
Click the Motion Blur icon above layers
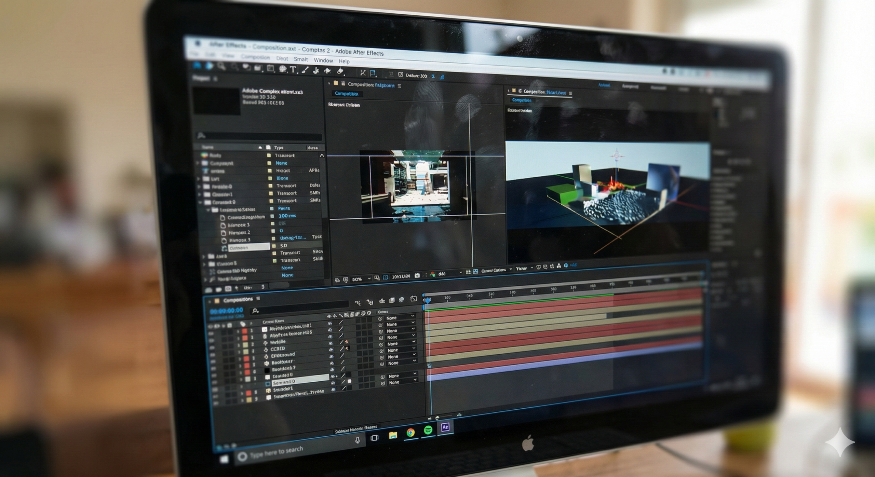[x=402, y=300]
